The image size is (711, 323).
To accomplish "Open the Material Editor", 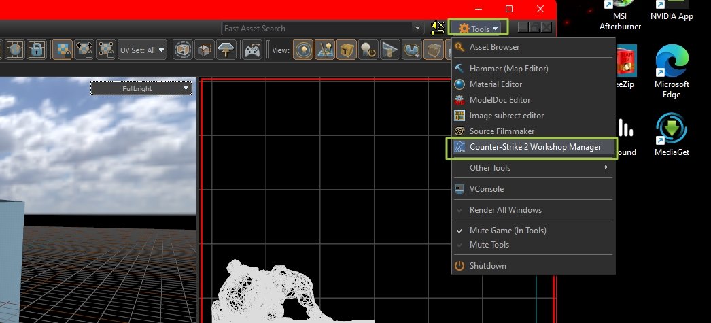I will tap(496, 84).
